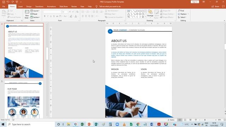Image resolution: width=226 pixels, height=127 pixels.
Task: Select the Text Box shape
Action: pos(129,11)
